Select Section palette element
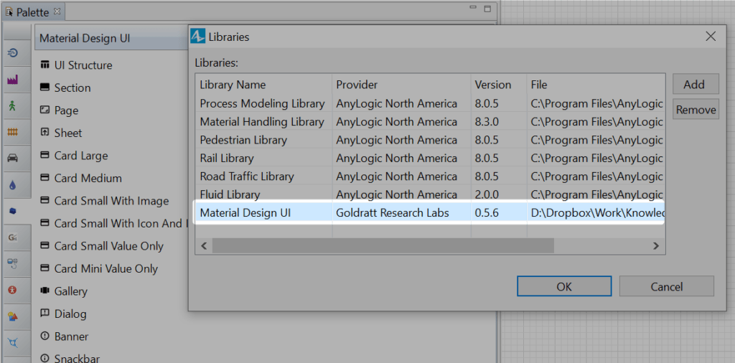Image resolution: width=735 pixels, height=363 pixels. pyautogui.click(x=65, y=88)
